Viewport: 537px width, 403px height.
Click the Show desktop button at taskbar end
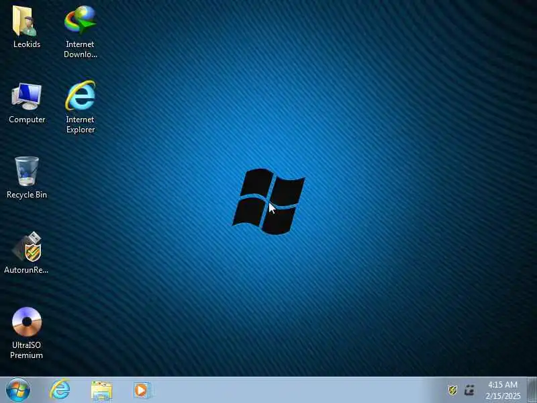pyautogui.click(x=532, y=390)
